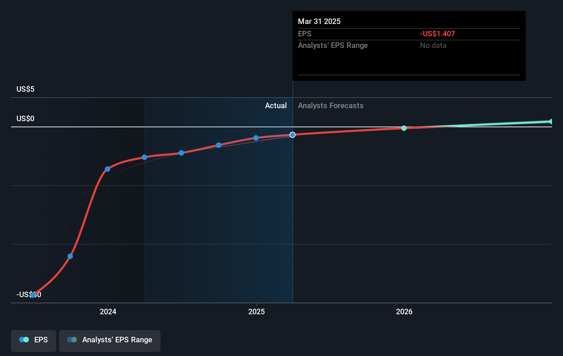Image resolution: width=563 pixels, height=356 pixels.
Task: Click the final teal forecast point at far right
Action: click(551, 122)
